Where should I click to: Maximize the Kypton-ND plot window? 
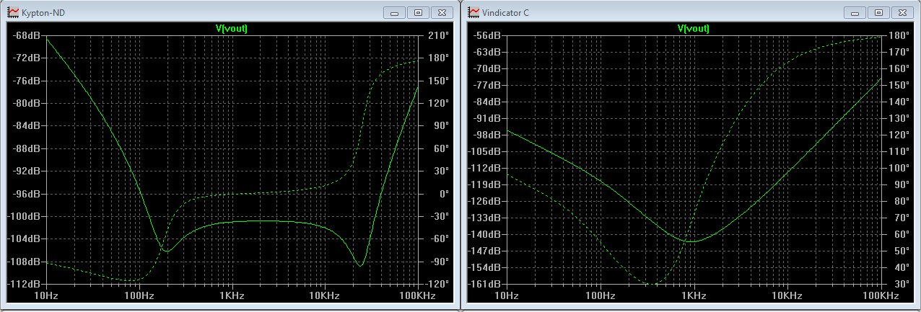[418, 12]
